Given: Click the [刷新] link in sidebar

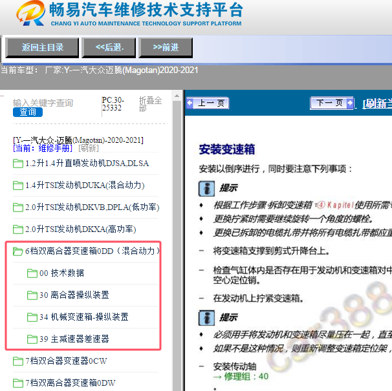Looking at the screenshot, I should coord(89,148).
